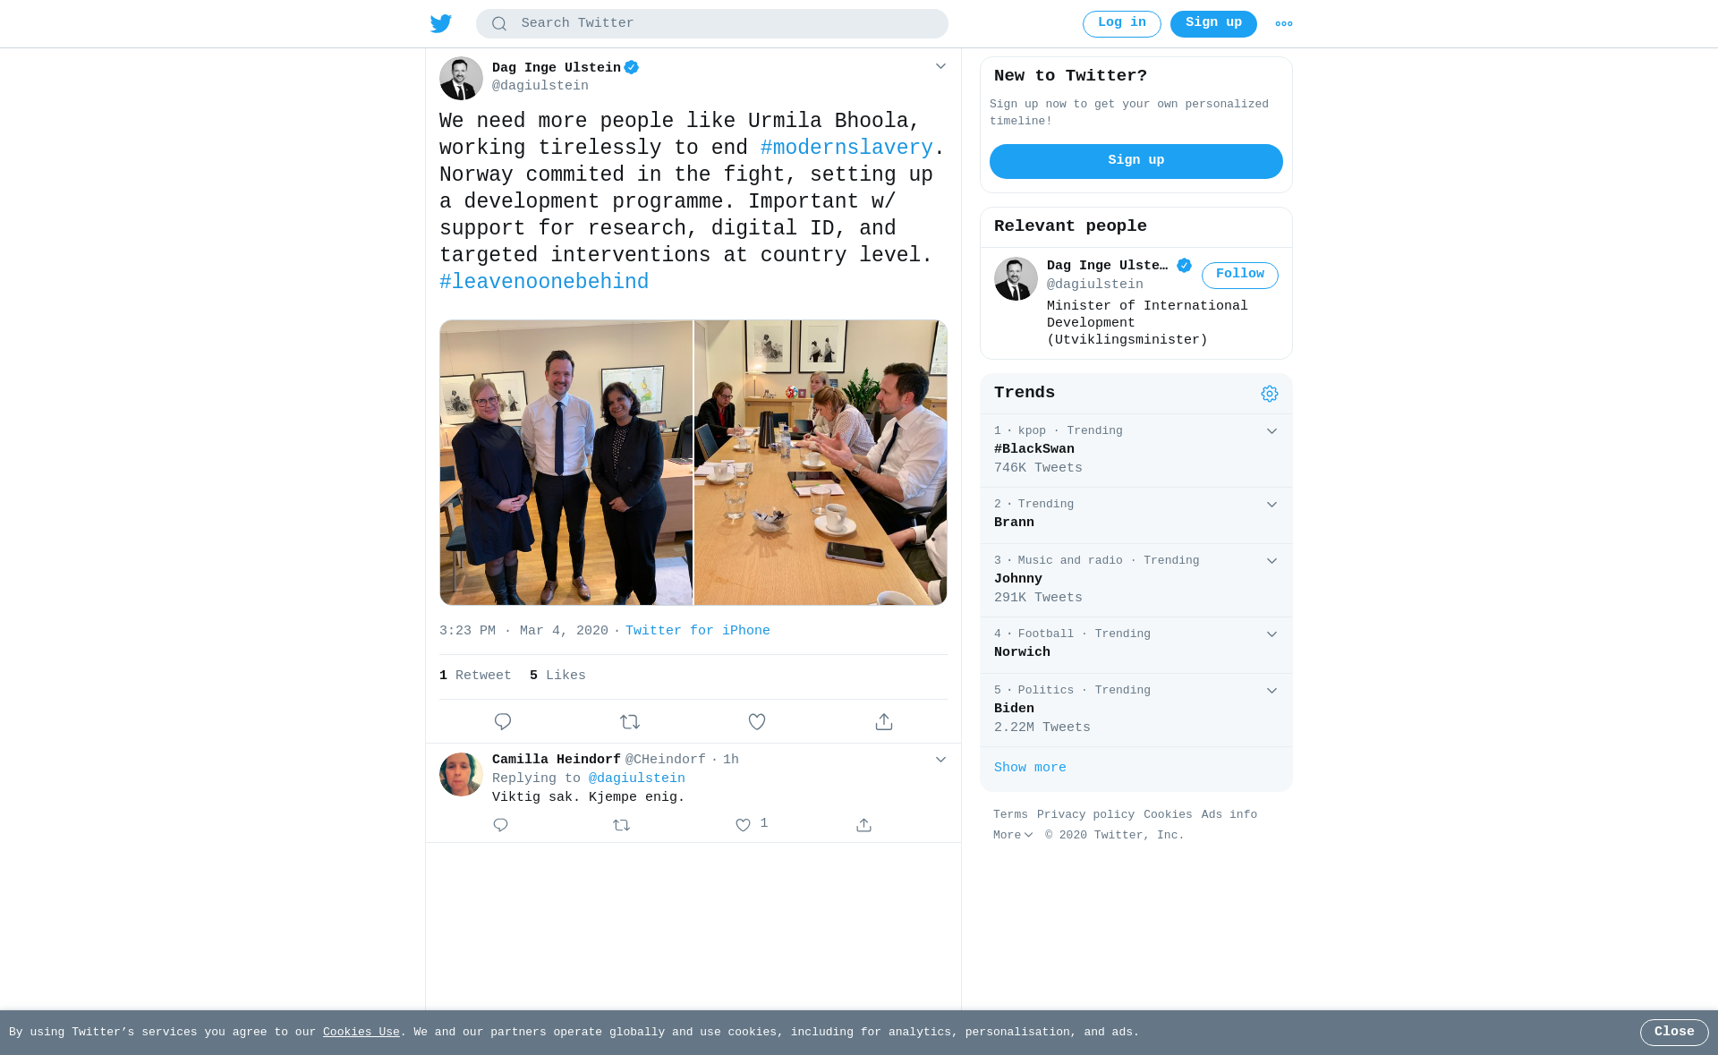Open the #modernslavery hashtag link

coord(846,148)
